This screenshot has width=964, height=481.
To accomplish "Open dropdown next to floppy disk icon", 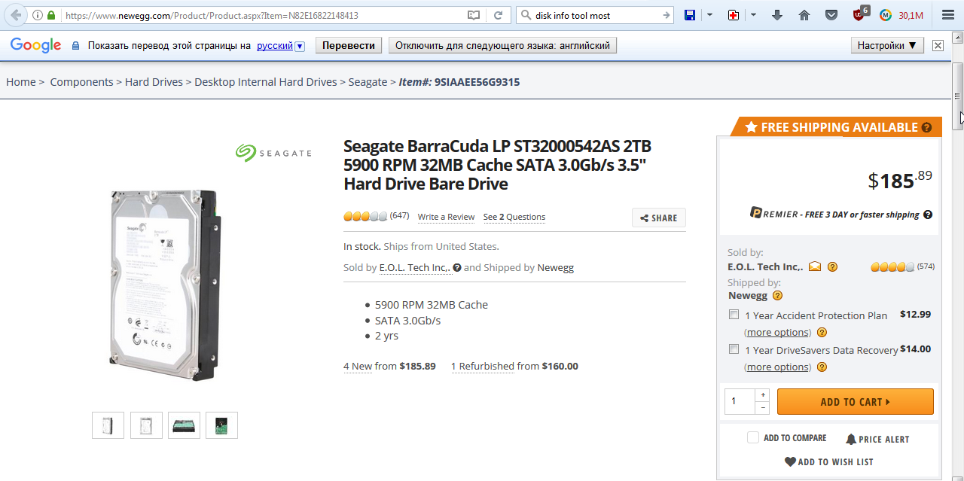I will (709, 15).
